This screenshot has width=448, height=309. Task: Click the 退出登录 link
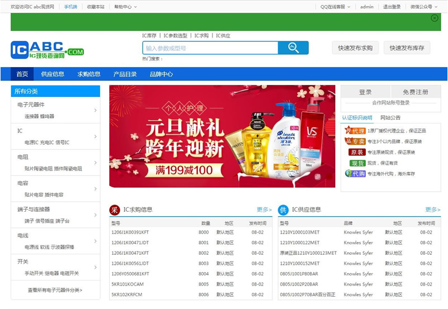[x=392, y=7]
